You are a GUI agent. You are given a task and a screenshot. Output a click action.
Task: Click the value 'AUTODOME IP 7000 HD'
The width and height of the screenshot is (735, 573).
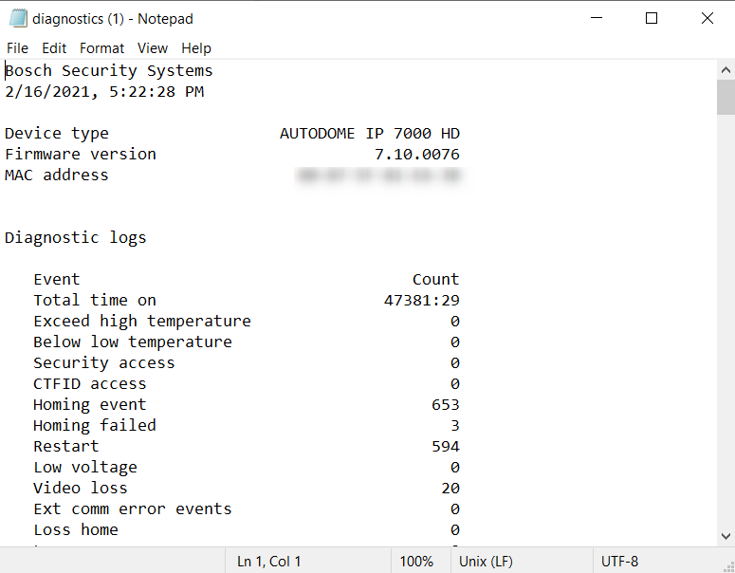(370, 134)
